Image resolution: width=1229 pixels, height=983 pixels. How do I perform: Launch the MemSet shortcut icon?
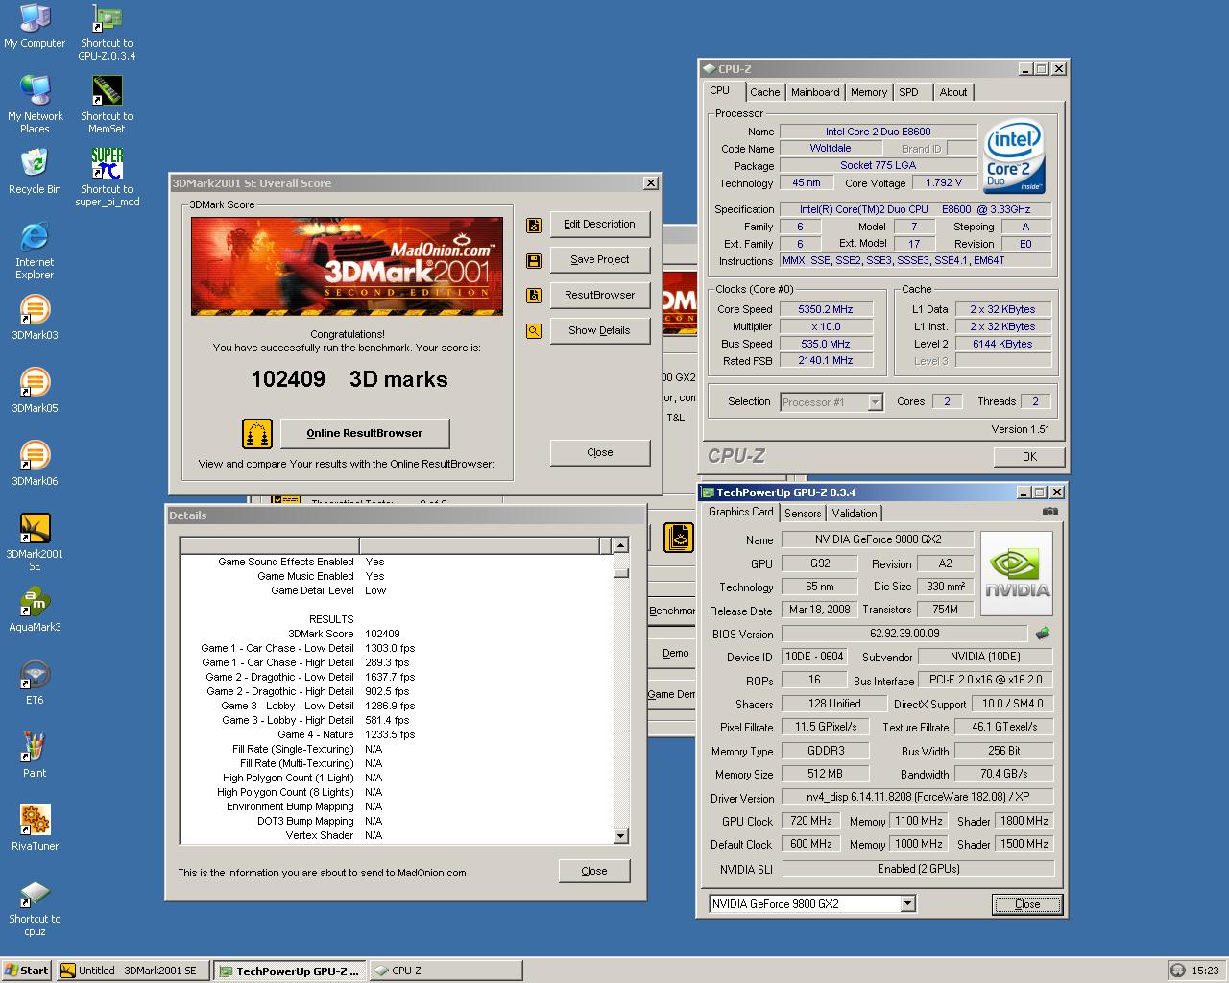click(x=107, y=105)
